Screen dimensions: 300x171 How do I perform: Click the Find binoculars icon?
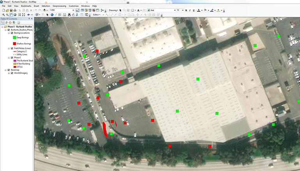[x=69, y=15]
